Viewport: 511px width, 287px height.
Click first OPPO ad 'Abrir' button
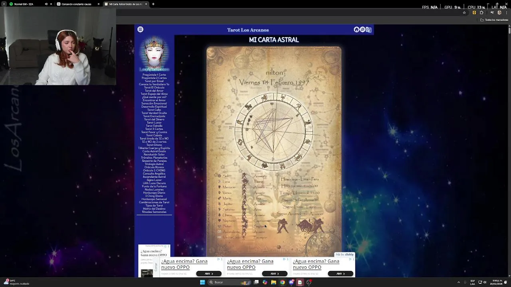point(208,273)
